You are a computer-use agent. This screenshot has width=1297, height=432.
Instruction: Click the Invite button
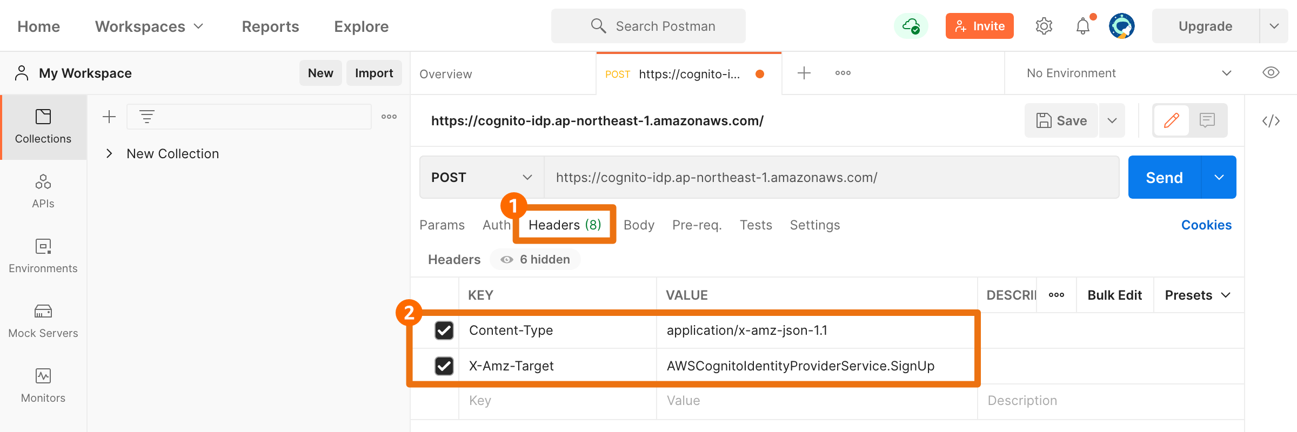click(x=979, y=26)
